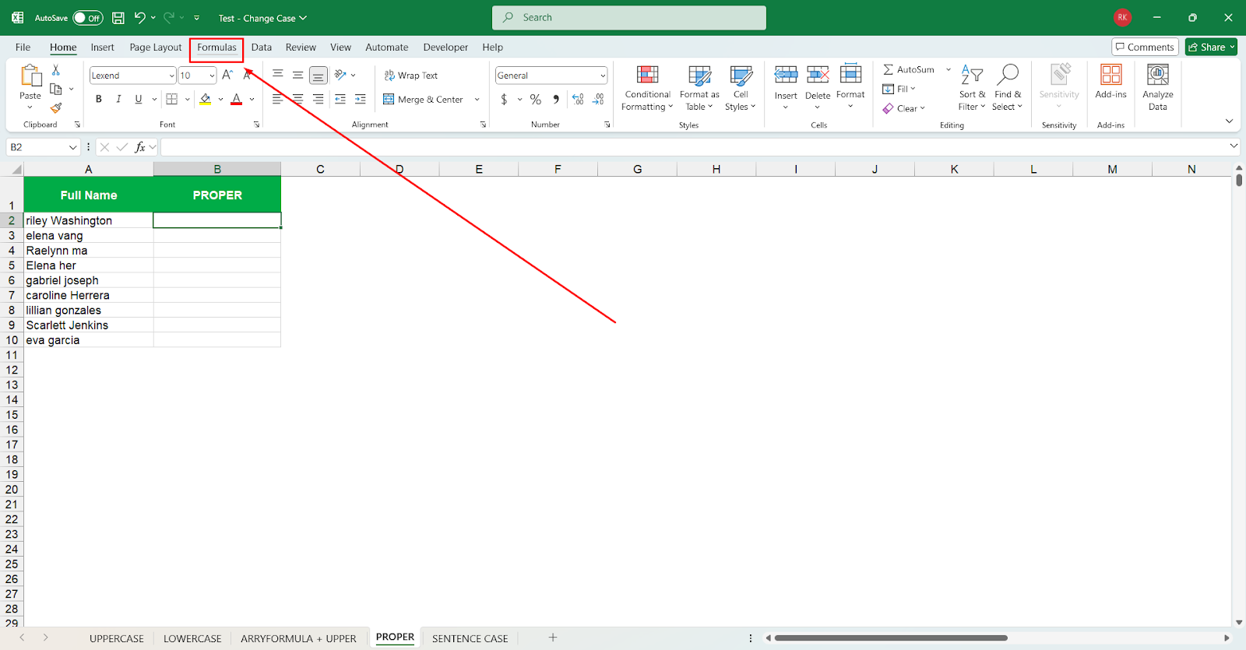This screenshot has width=1246, height=650.
Task: Open Cell Styles gallery
Action: (741, 88)
